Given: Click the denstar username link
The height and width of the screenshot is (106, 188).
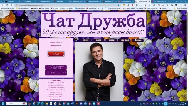Looking at the screenshot, I should (53, 45).
